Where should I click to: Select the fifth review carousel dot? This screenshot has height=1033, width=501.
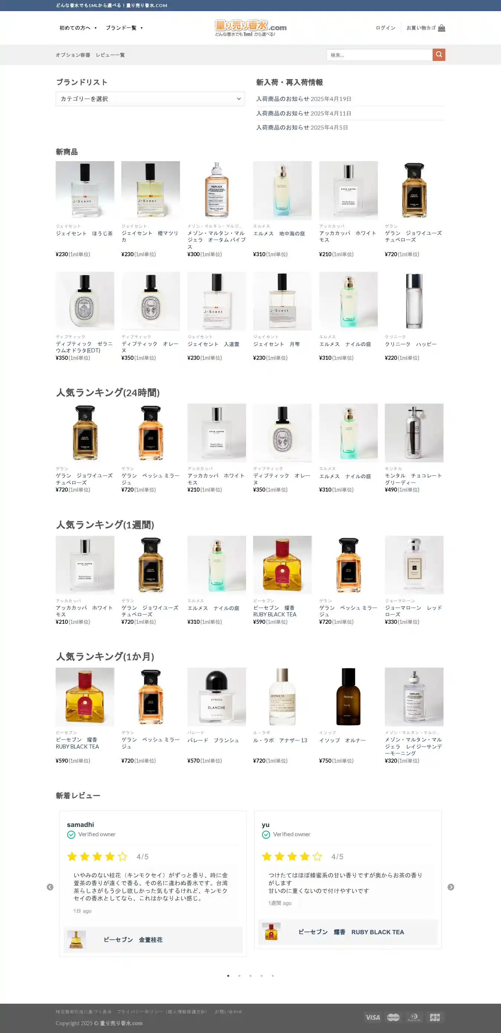pyautogui.click(x=272, y=976)
